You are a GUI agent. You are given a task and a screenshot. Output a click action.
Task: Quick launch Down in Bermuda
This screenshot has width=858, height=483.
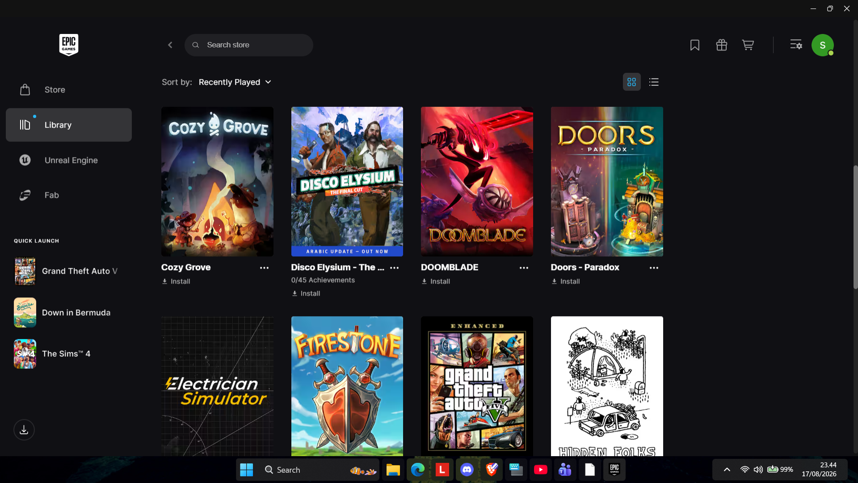(x=69, y=313)
